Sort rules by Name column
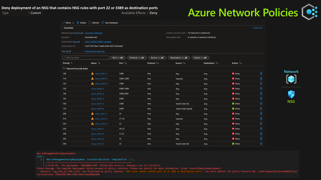 tap(96, 63)
